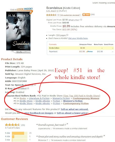Click the Look Inside arrow badge
This screenshot has width=115, height=142.
coord(22,10)
